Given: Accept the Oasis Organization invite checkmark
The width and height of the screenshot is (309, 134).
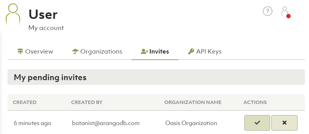Looking at the screenshot, I should (257, 123).
